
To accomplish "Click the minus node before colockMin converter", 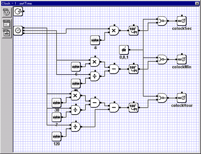I will coord(114,69).
